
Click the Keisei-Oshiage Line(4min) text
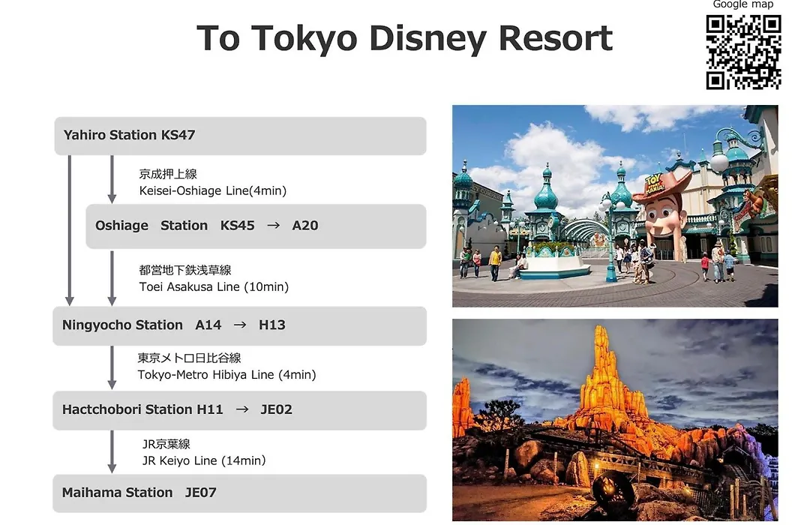pos(213,190)
